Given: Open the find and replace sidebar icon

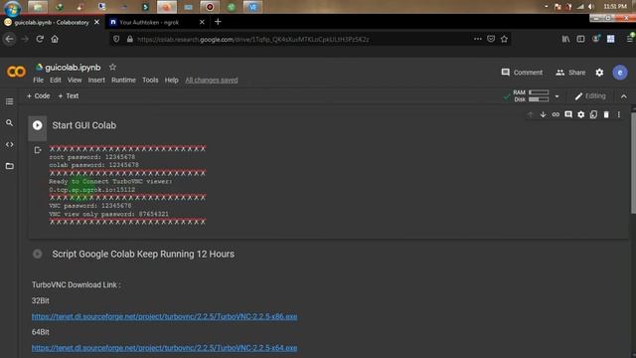Looking at the screenshot, I should pos(9,123).
